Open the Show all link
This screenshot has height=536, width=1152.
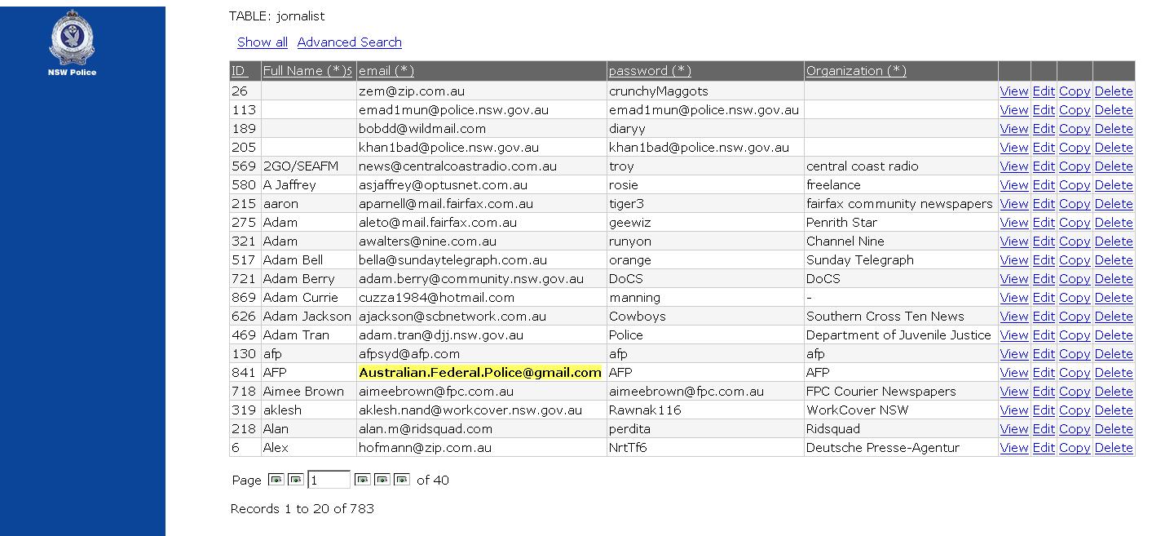click(x=262, y=42)
